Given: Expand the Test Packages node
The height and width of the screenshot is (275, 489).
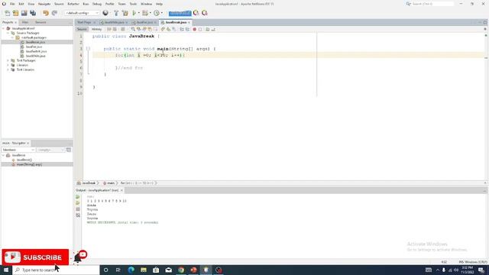Looking at the screenshot, I should click(8, 60).
